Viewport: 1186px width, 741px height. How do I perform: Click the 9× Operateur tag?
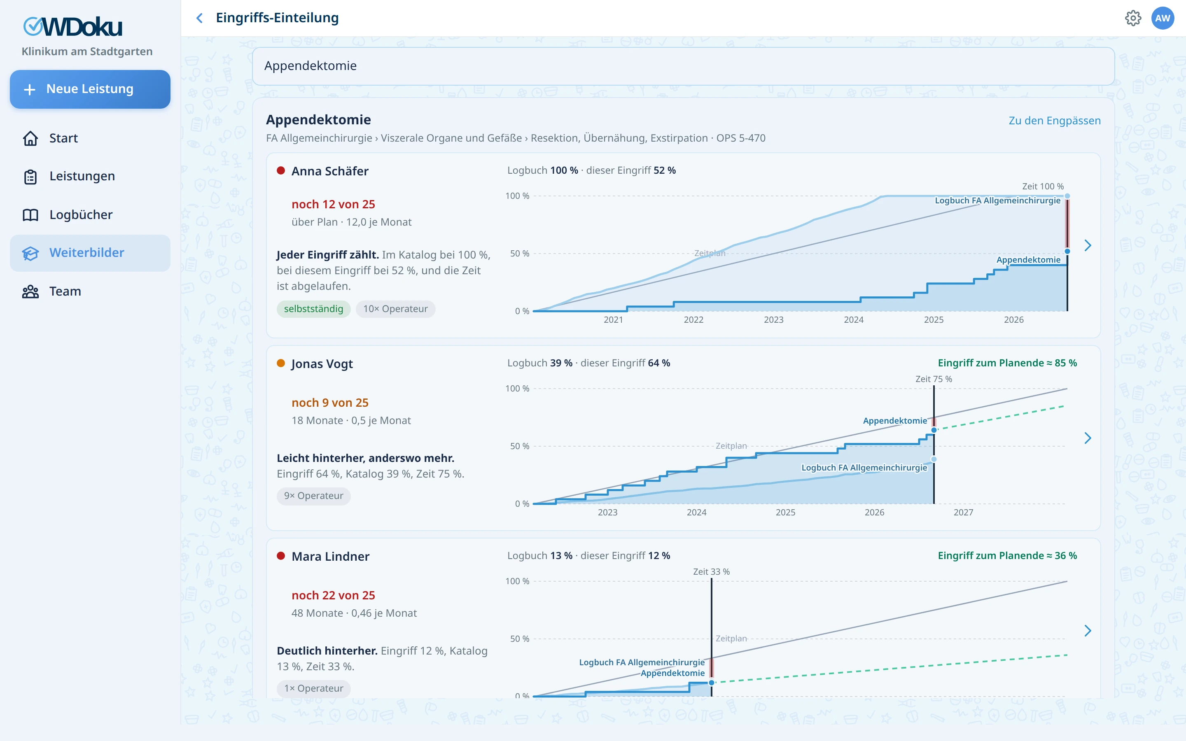[314, 496]
